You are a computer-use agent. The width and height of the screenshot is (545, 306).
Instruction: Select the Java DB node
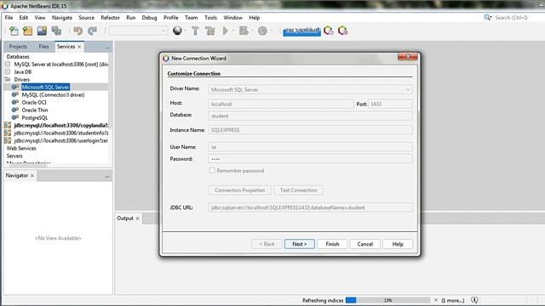23,71
